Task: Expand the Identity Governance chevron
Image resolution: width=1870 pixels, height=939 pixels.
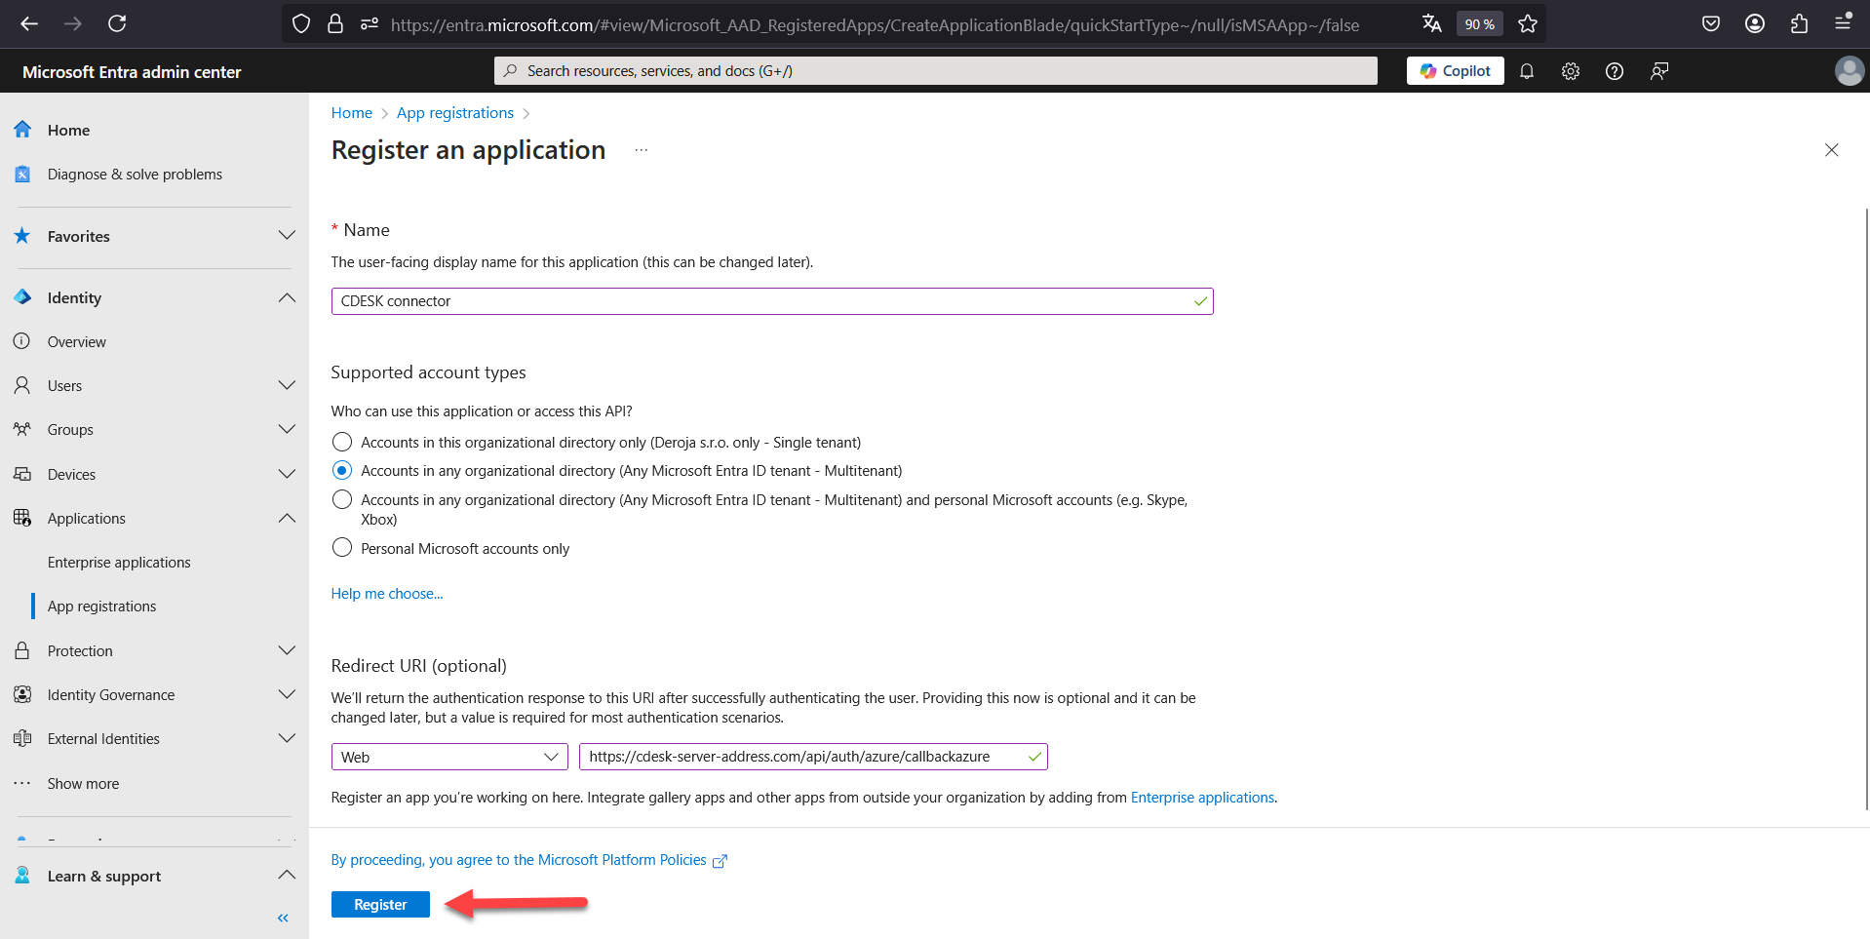Action: [287, 694]
